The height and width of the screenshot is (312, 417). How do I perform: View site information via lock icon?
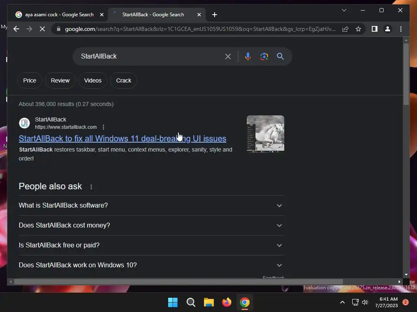59,29
